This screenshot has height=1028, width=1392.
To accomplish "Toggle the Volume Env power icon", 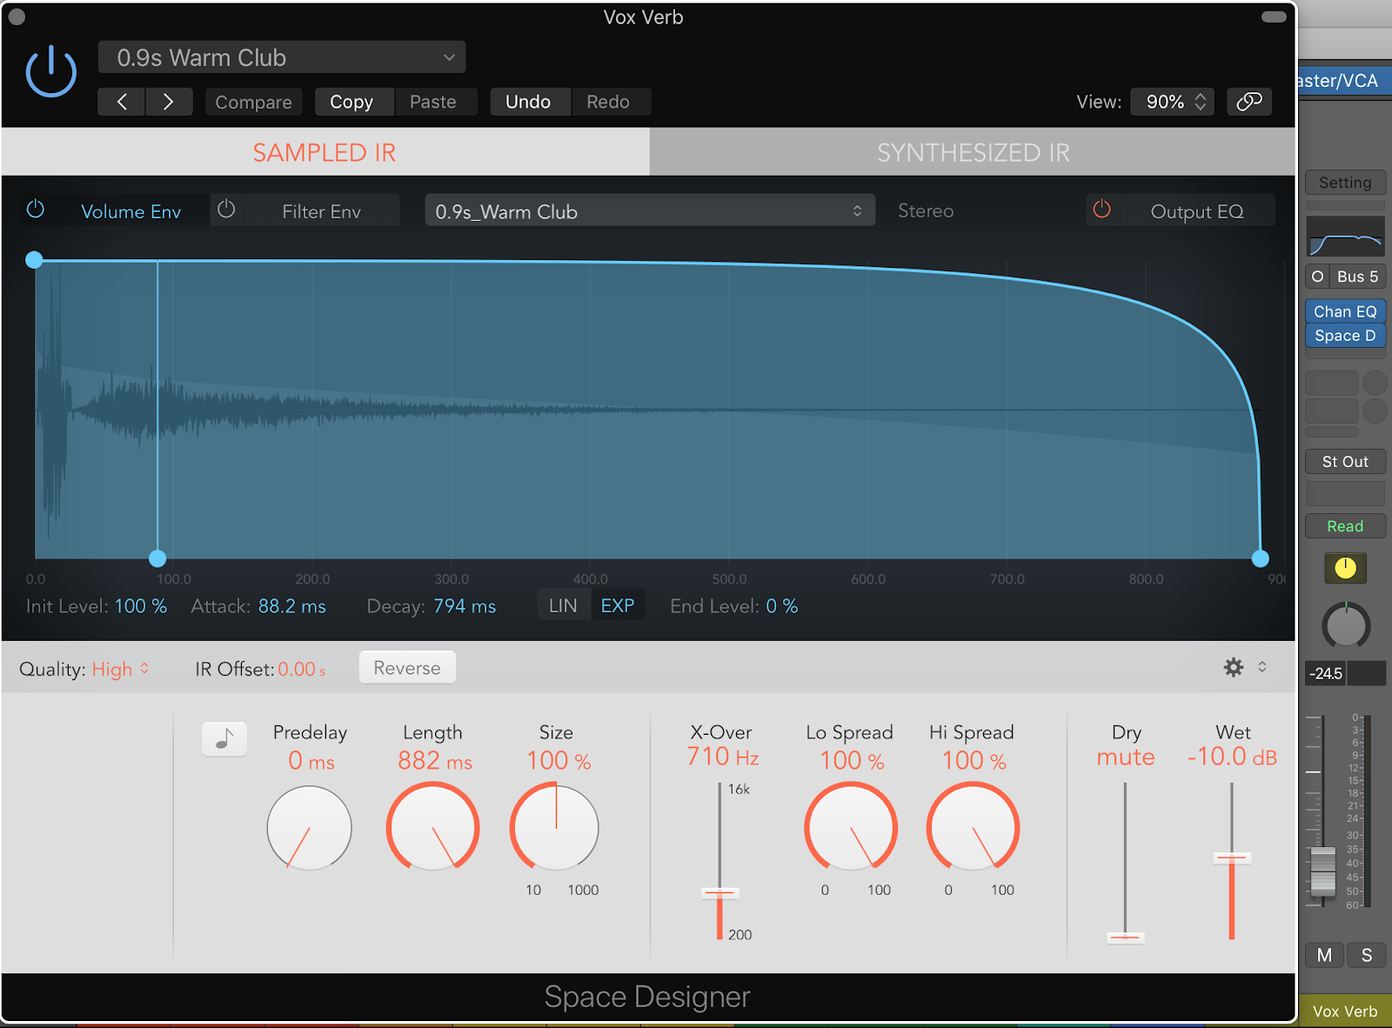I will [36, 210].
